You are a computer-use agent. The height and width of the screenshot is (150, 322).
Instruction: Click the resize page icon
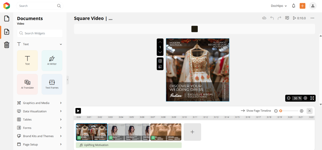[160, 67]
